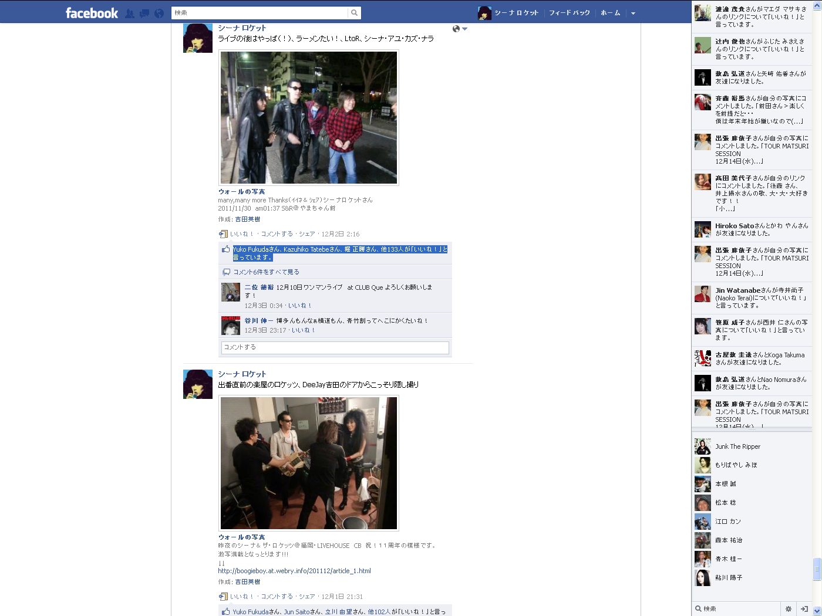Screen dimensions: 822x616
Task: Expand コメント6件をすべて見る comments
Action: click(266, 272)
